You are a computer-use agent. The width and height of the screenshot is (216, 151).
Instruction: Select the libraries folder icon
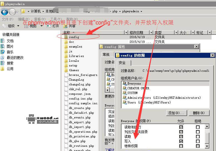[66, 56]
